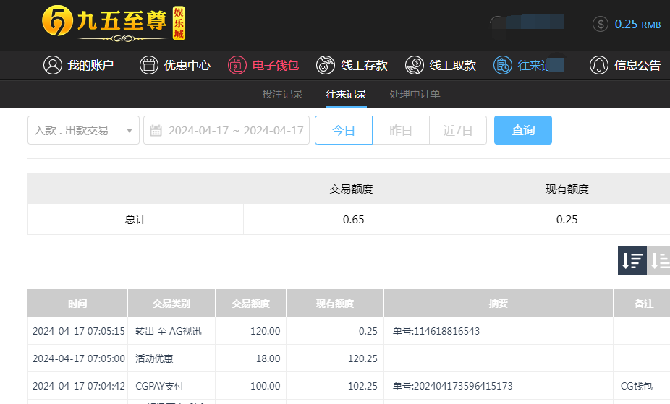Click the 备注 column header
Screen dimensions: 670x404
click(643, 304)
